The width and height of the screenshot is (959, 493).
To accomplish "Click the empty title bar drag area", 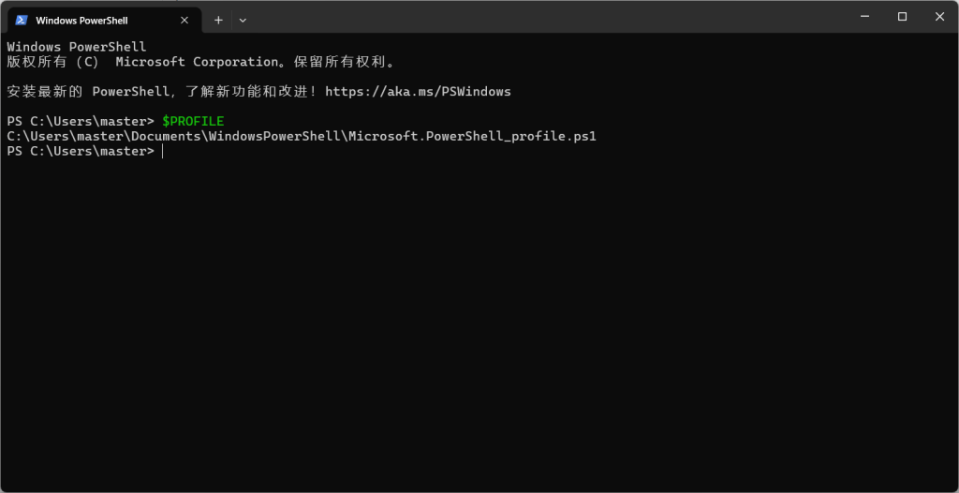I will (544, 17).
